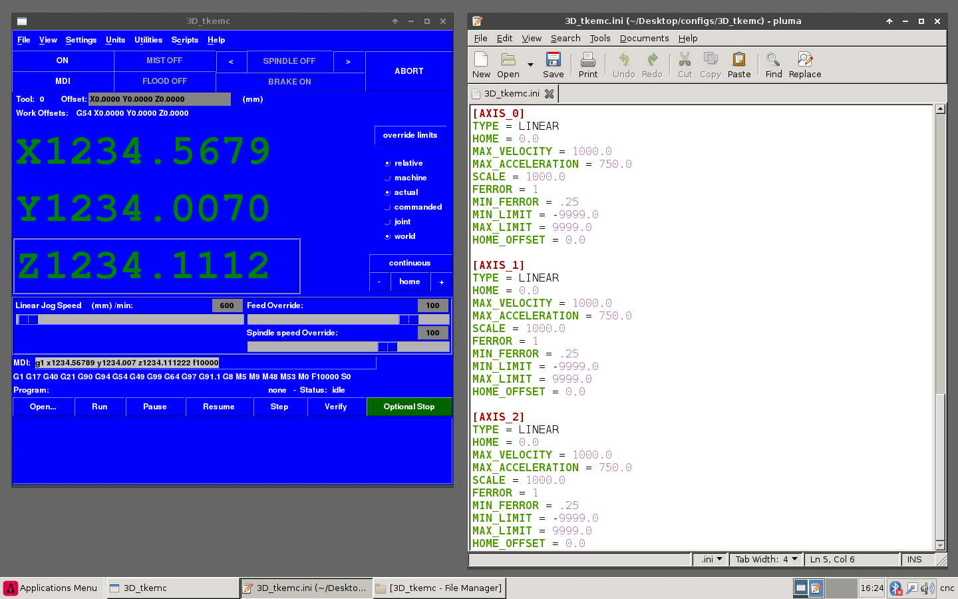
Task: Expand the Open recent files dropdown arrow
Action: click(530, 65)
